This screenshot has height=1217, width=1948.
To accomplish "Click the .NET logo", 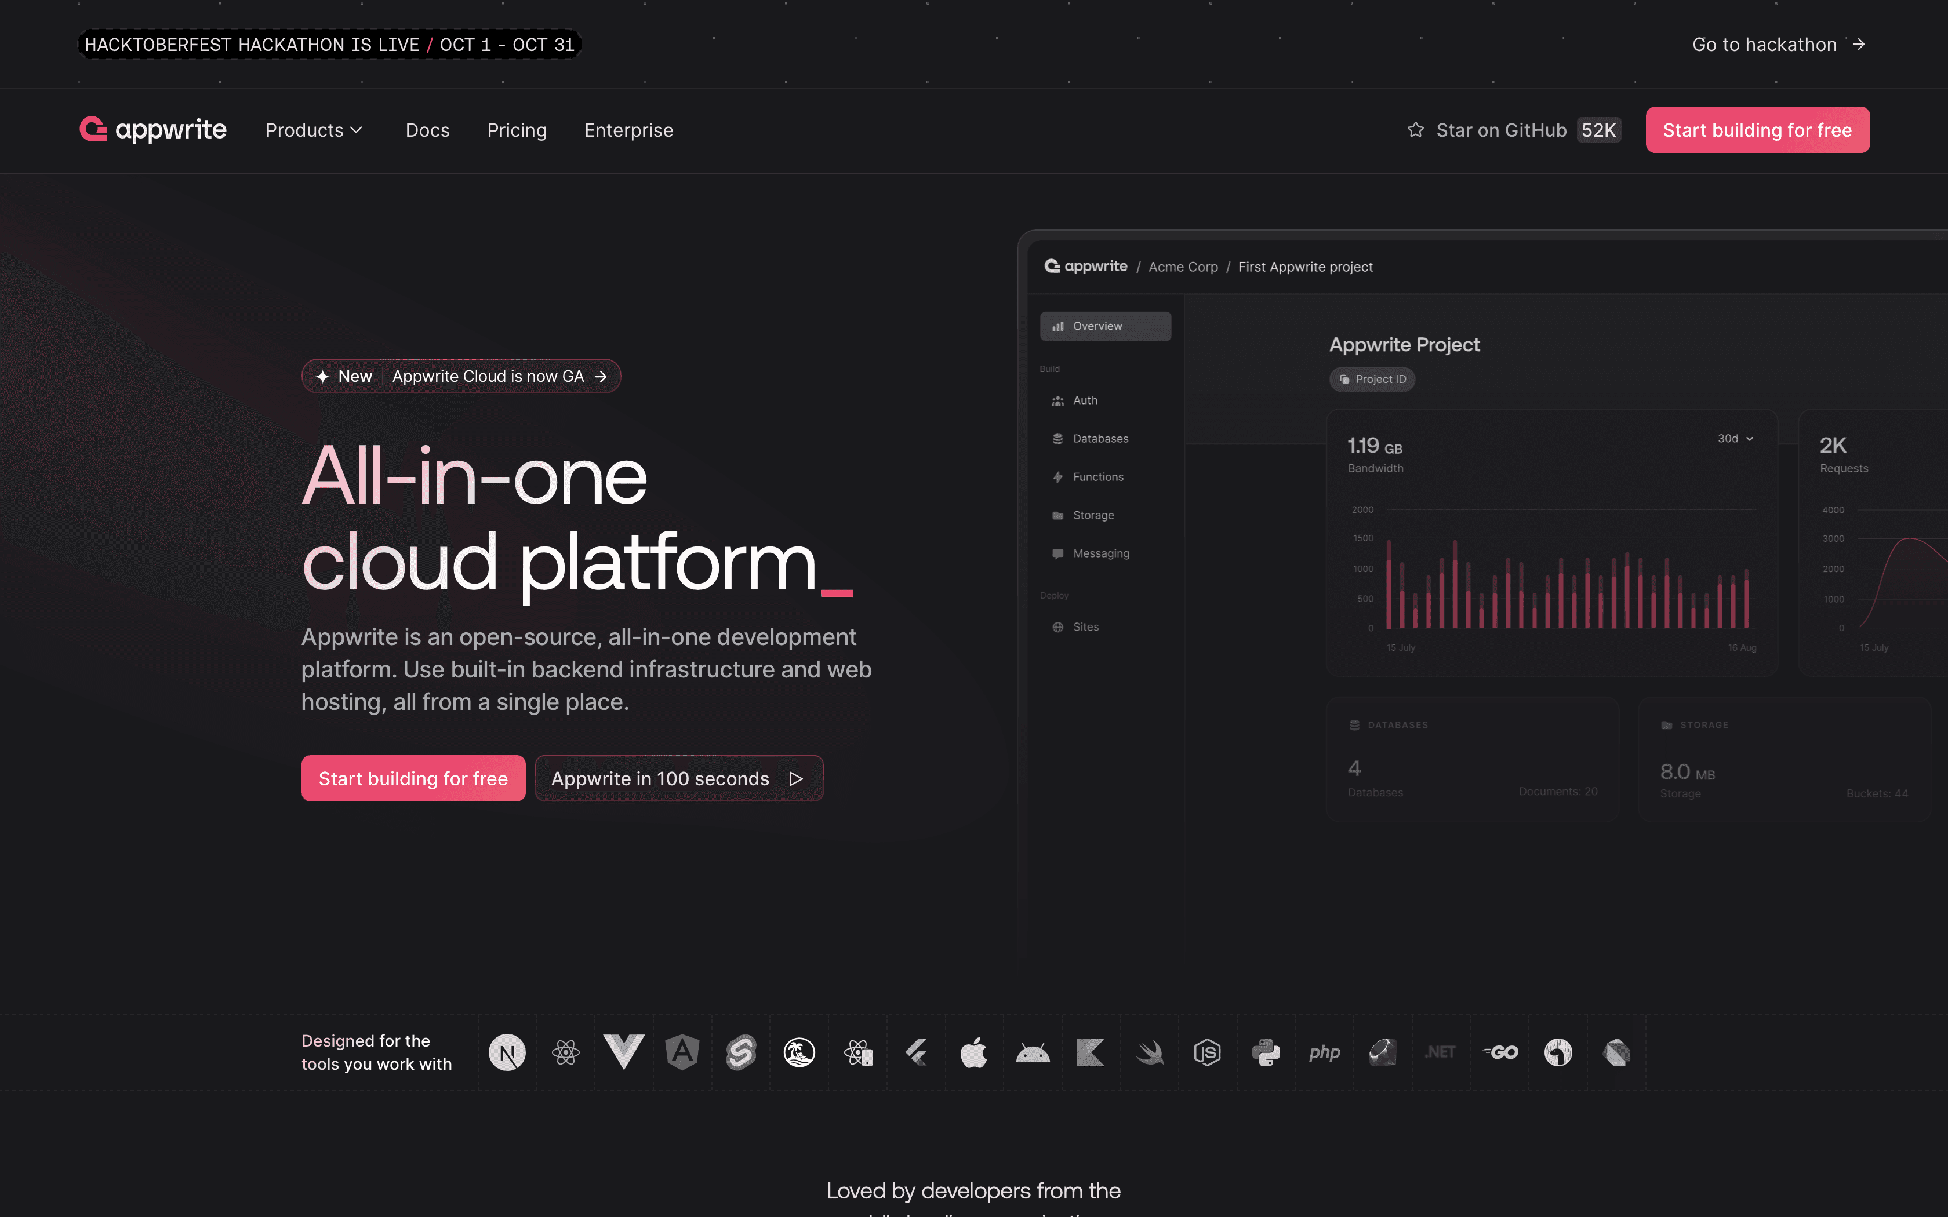I will click(1441, 1052).
